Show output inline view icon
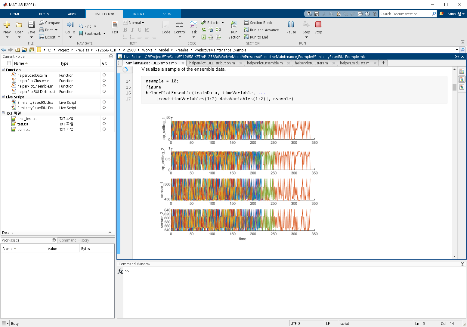Screen dimensions: 467x327 pos(462,79)
